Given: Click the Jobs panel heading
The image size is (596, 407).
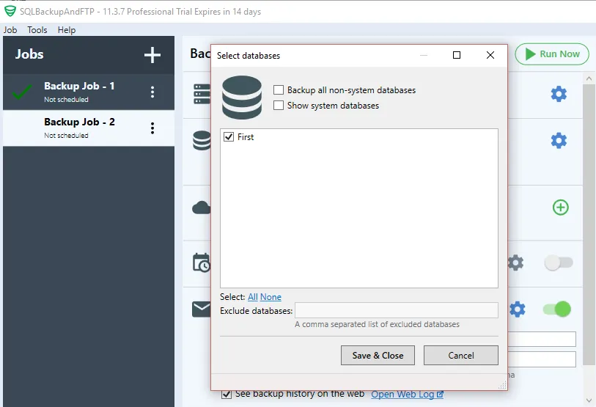Looking at the screenshot, I should tap(29, 54).
